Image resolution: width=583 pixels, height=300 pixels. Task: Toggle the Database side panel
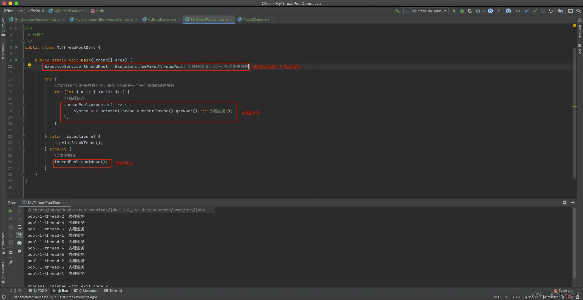(580, 28)
